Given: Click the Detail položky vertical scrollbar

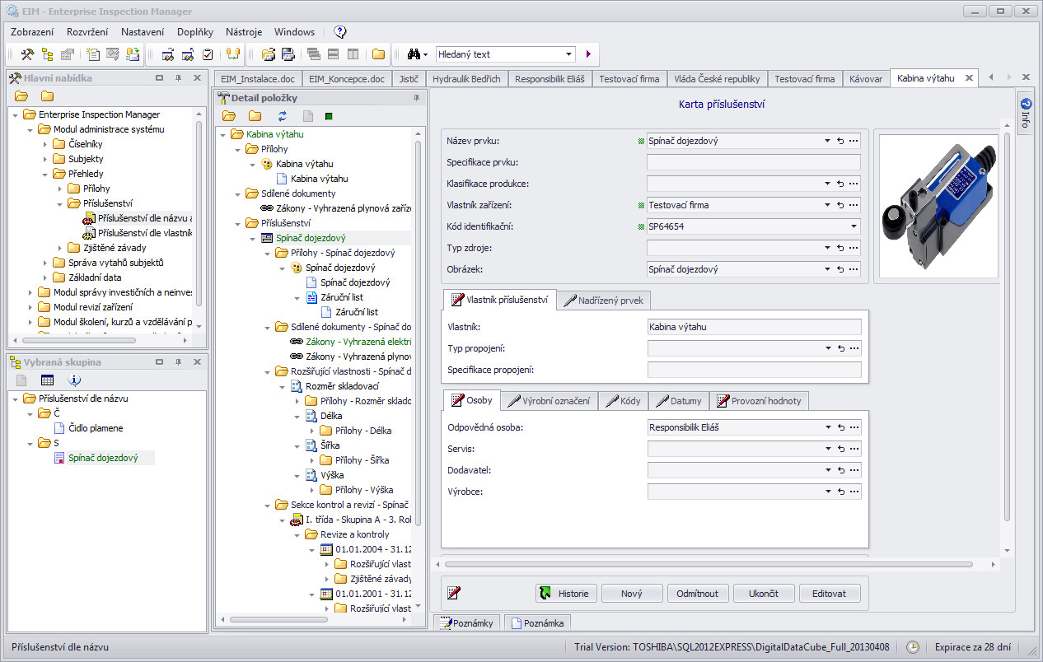Looking at the screenshot, I should coord(418,329).
